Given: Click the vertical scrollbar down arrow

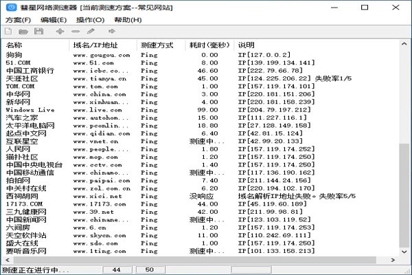Looking at the screenshot, I should click(404, 252).
